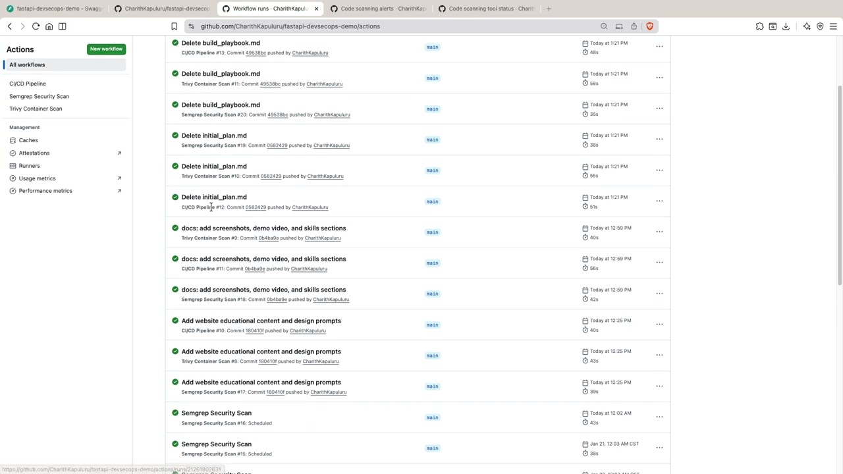Open Delete build_playbook.md run for CI/CD Pipeline #13
The height and width of the screenshot is (474, 843).
point(221,43)
